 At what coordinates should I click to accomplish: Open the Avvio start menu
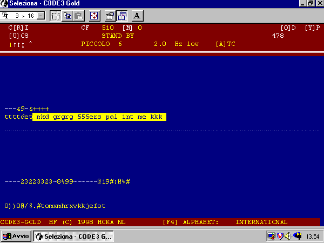tap(16, 237)
